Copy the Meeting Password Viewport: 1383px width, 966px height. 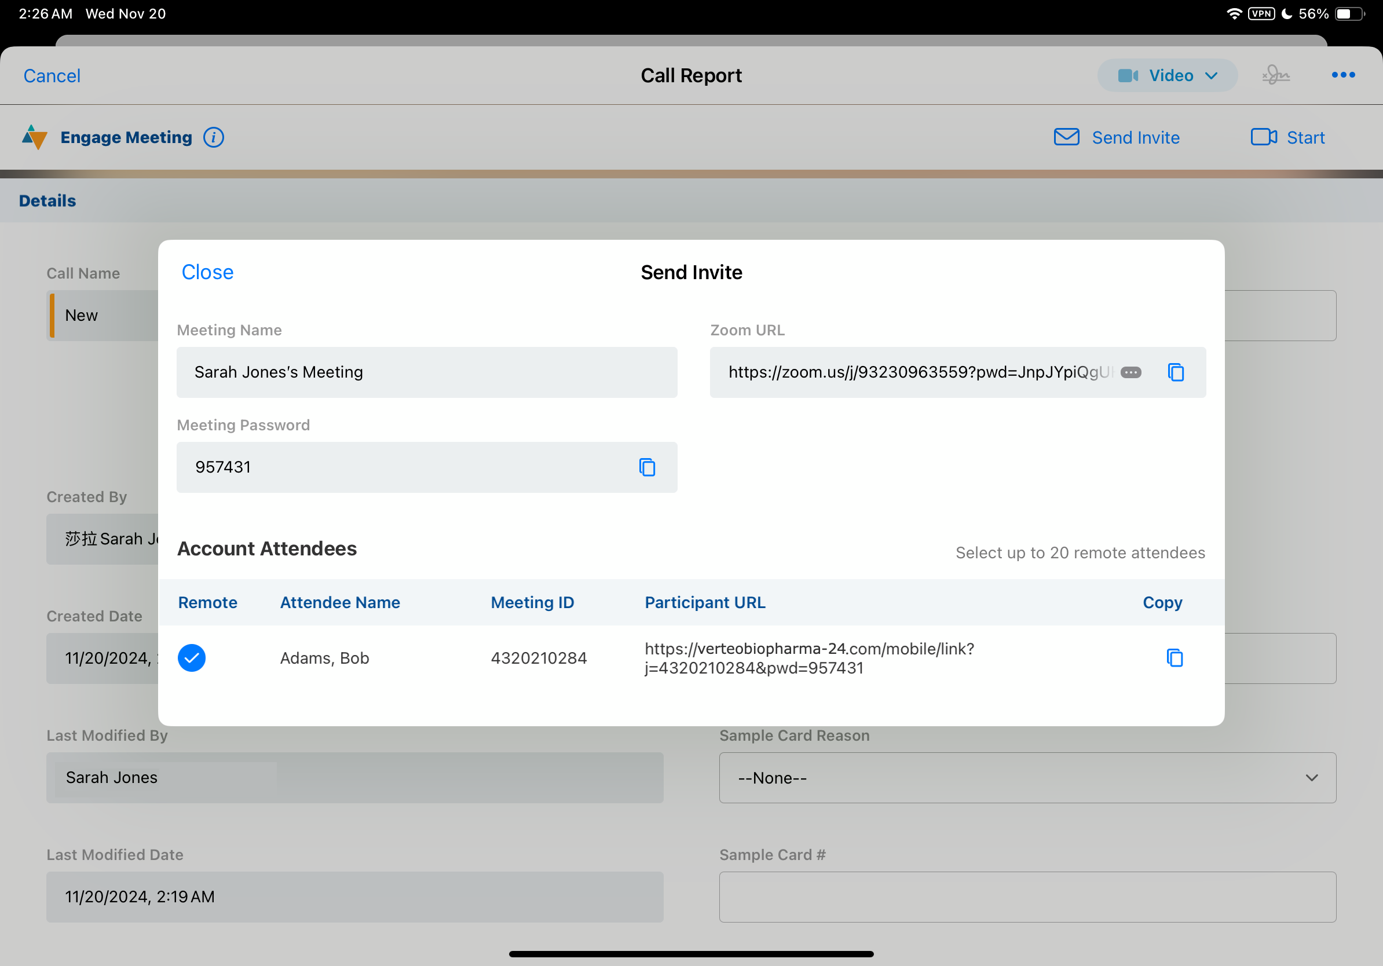pyautogui.click(x=647, y=467)
